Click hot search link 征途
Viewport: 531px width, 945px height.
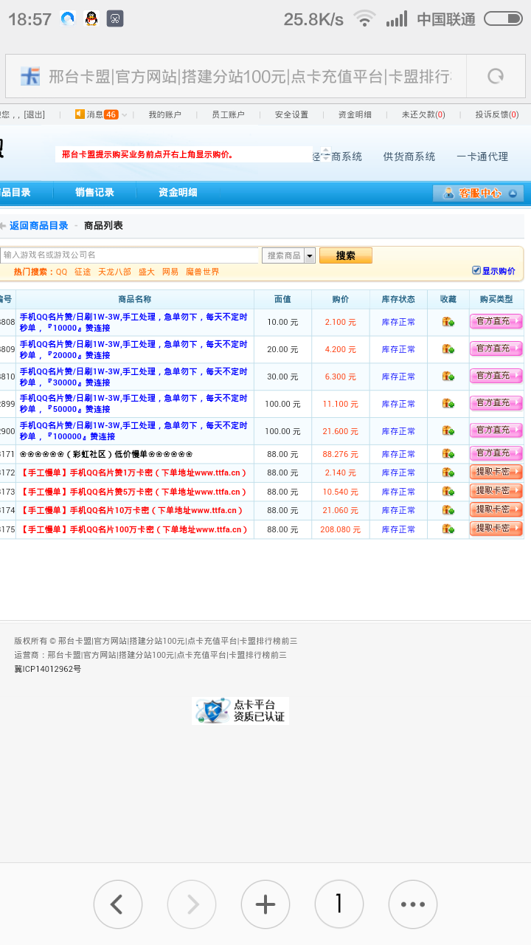[83, 272]
